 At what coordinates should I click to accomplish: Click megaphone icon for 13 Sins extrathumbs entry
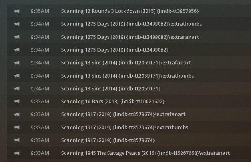17,76
